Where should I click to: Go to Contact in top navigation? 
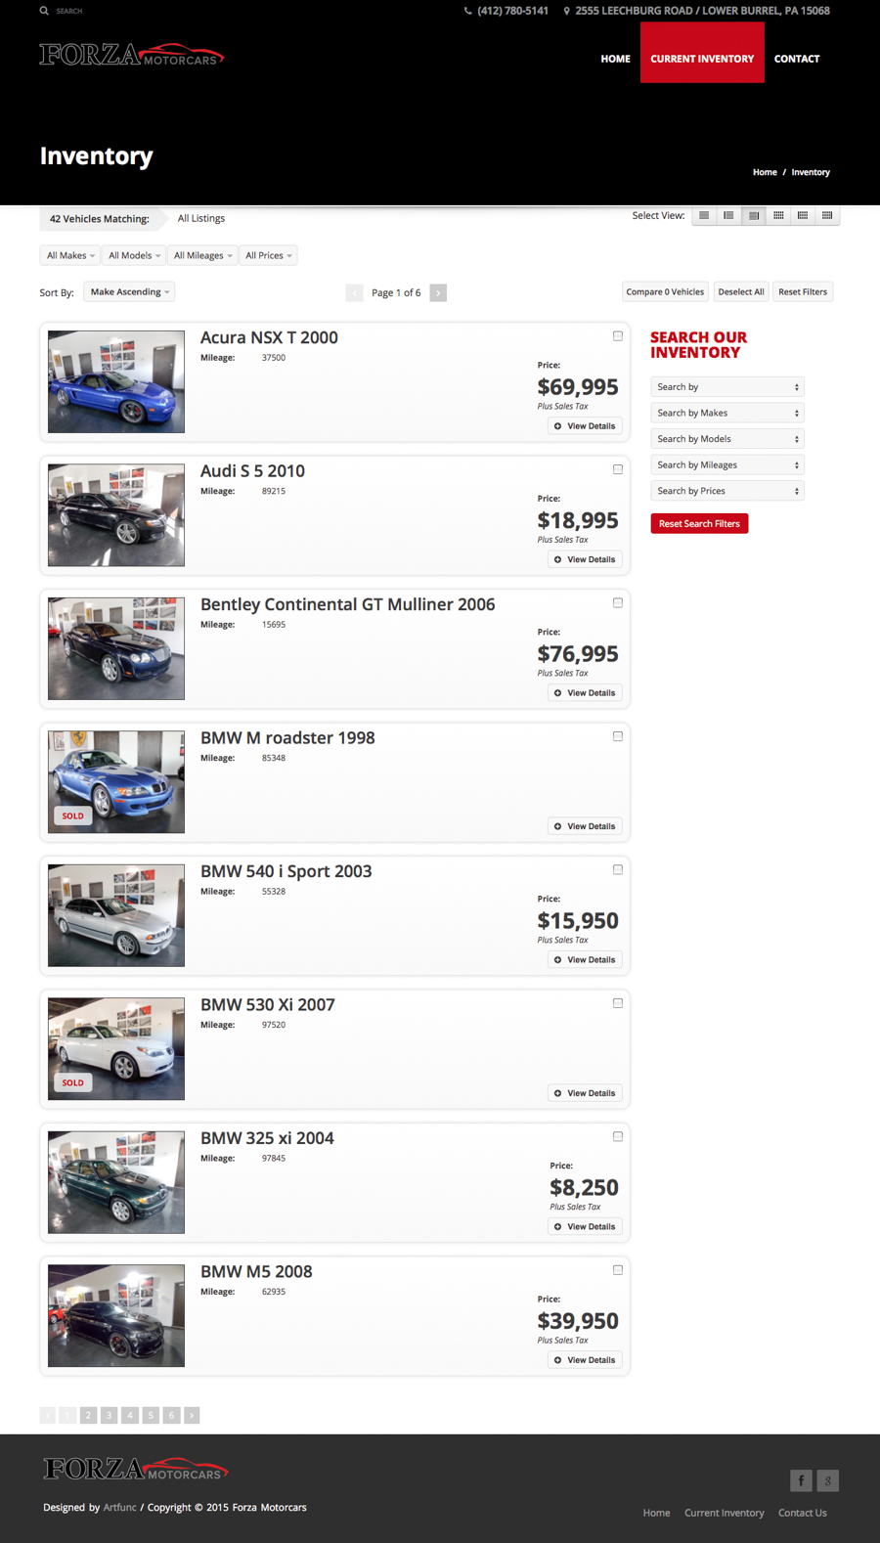point(797,59)
